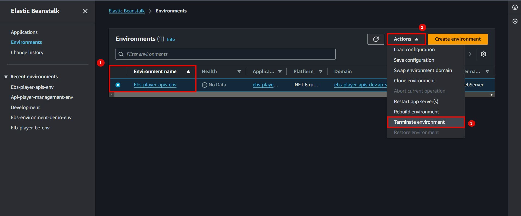Sort by Health column arrow
Viewport: 521px width, 216px height.
click(239, 71)
